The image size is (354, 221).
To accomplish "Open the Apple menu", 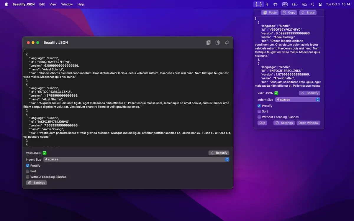I will [6, 4].
